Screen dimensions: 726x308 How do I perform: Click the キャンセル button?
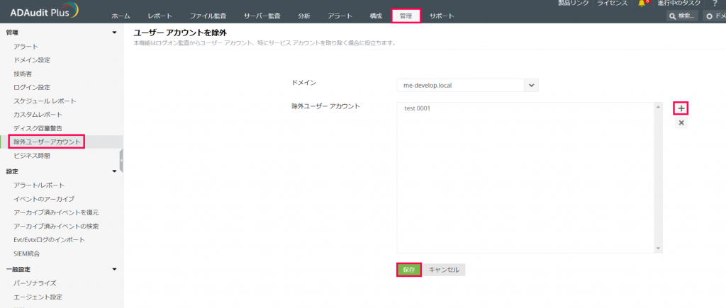(444, 270)
